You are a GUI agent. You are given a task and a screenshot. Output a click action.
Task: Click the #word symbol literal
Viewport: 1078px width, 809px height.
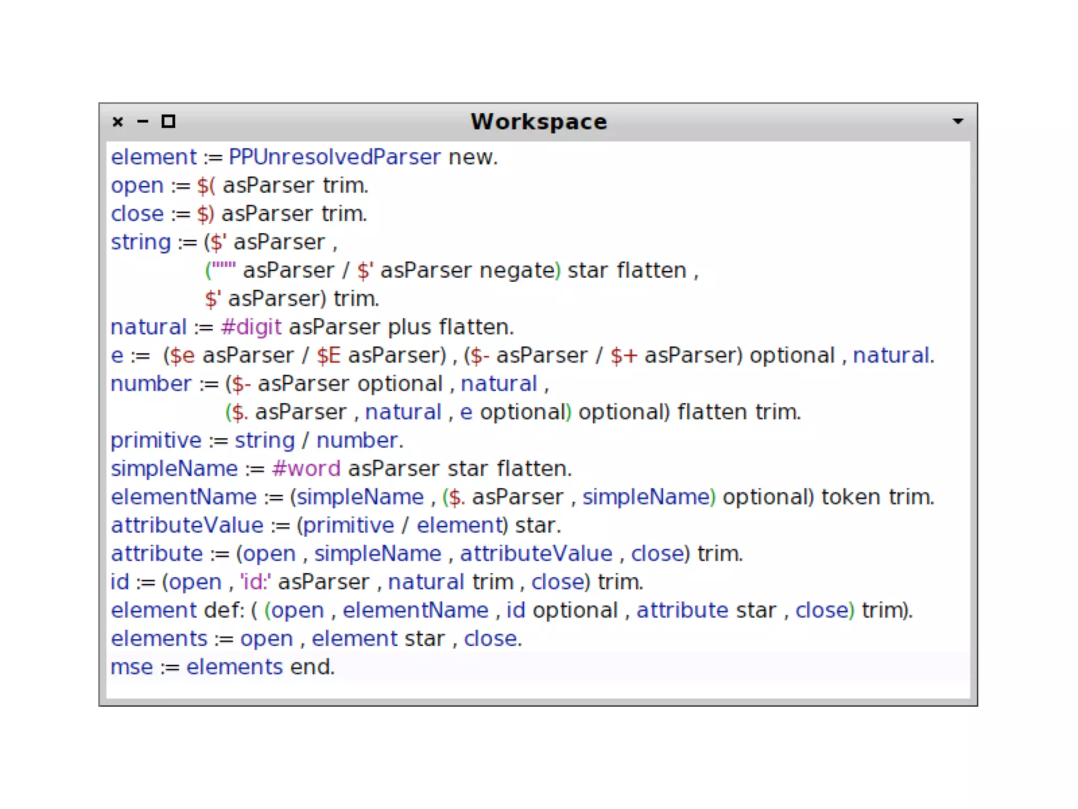tap(306, 469)
